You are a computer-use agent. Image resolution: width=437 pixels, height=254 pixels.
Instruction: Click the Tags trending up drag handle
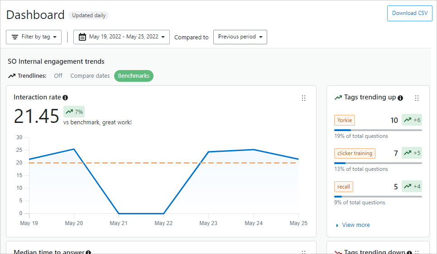(417, 98)
